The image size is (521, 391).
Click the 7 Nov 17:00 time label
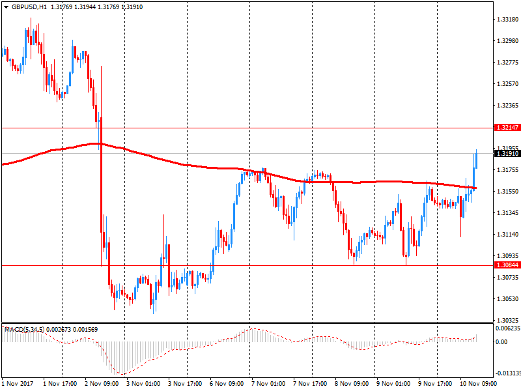[x=310, y=383]
